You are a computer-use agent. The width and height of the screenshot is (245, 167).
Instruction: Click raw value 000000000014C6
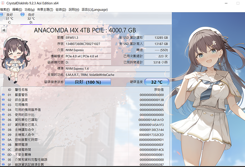[x=152, y=150]
